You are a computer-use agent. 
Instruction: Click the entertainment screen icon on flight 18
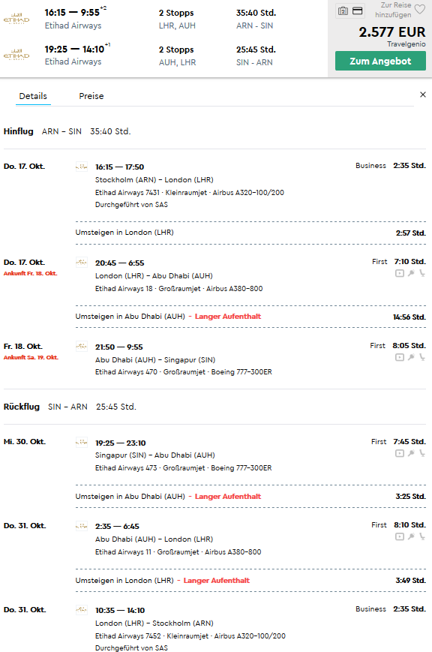(400, 273)
